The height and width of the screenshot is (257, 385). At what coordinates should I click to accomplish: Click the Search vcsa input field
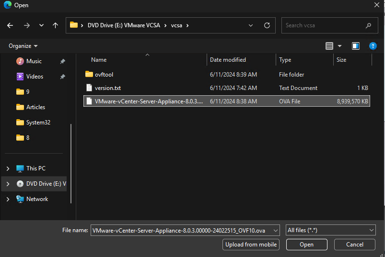[x=324, y=25]
